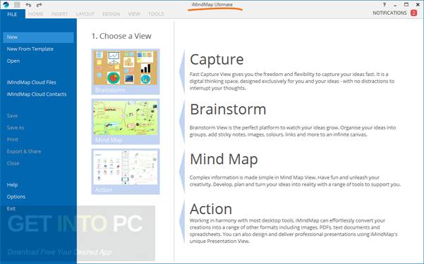Image resolution: width=424 pixels, height=264 pixels.
Task: Open the TOOLS ribbon tab
Action: 156,14
